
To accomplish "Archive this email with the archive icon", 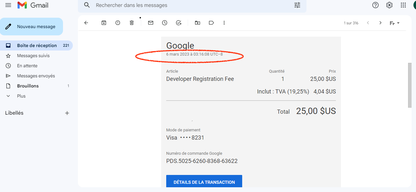I will point(104,23).
